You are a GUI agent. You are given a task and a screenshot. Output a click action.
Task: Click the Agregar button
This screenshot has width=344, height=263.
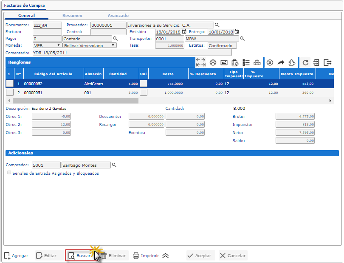click(x=16, y=256)
